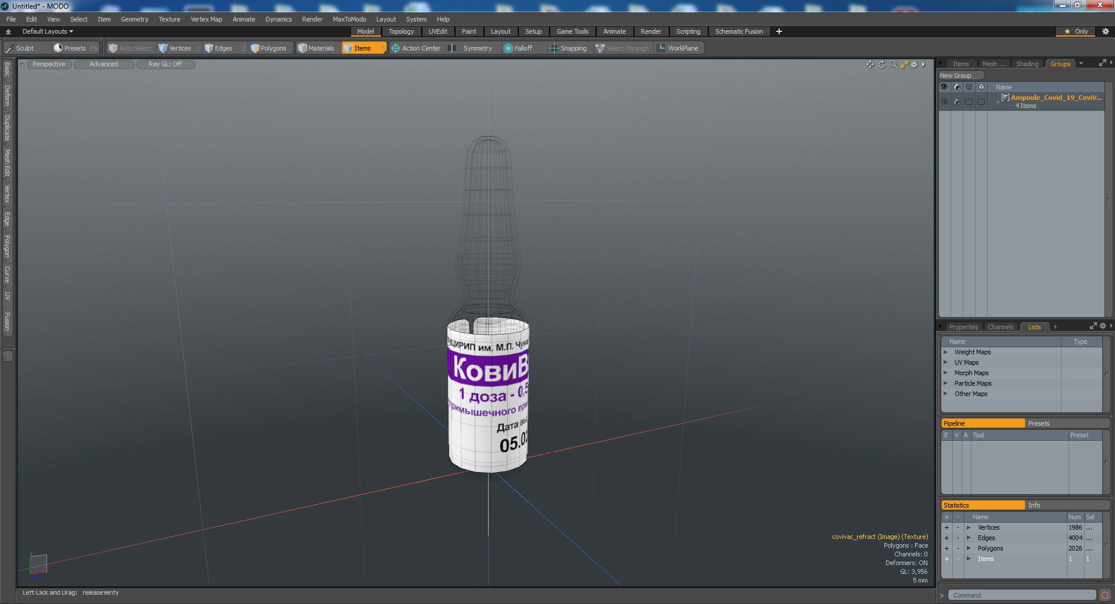Open viewport settings gear
The image size is (1115, 604).
coord(914,64)
